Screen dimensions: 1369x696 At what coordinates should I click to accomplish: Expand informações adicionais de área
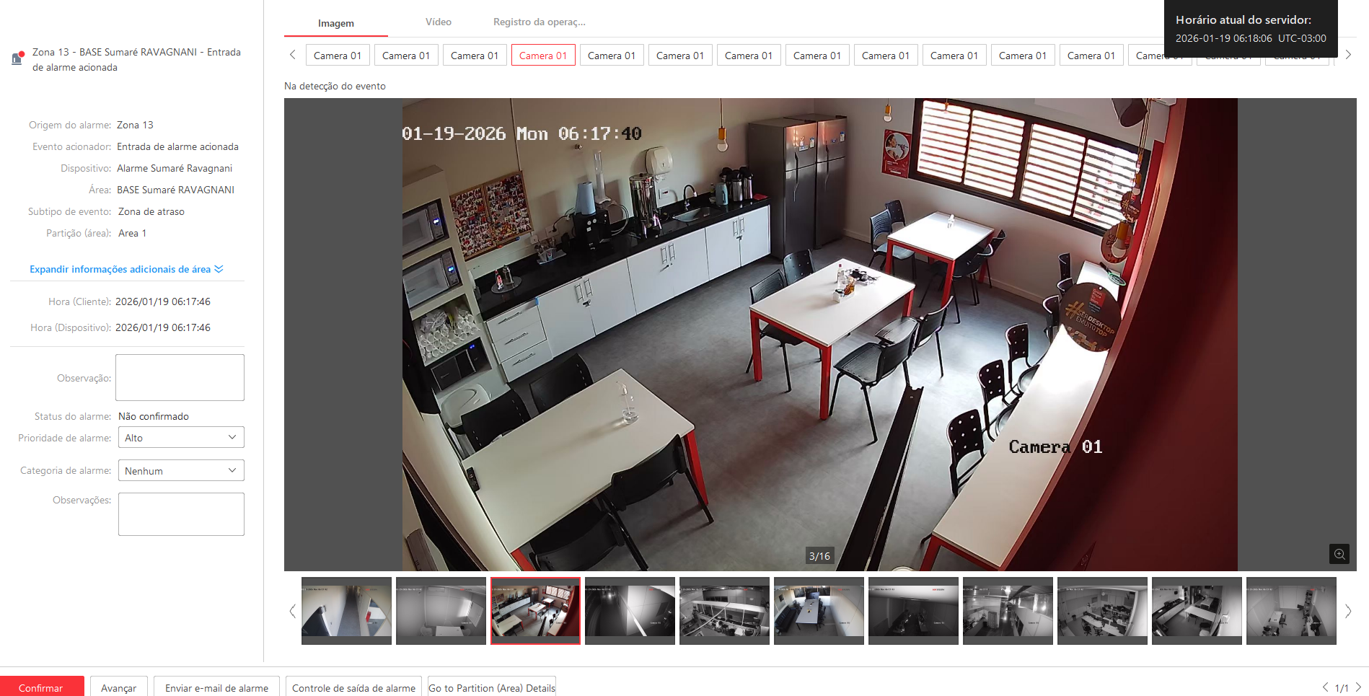tap(126, 269)
